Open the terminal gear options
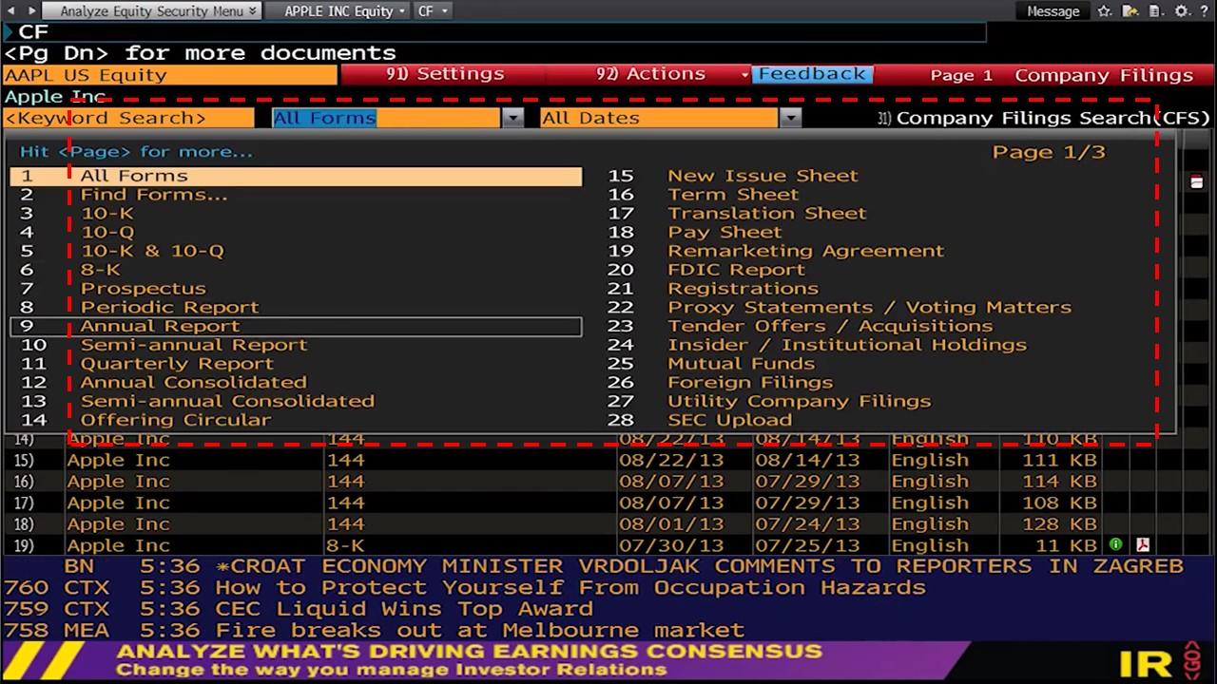Viewport: 1217px width, 684px height. [x=1183, y=11]
